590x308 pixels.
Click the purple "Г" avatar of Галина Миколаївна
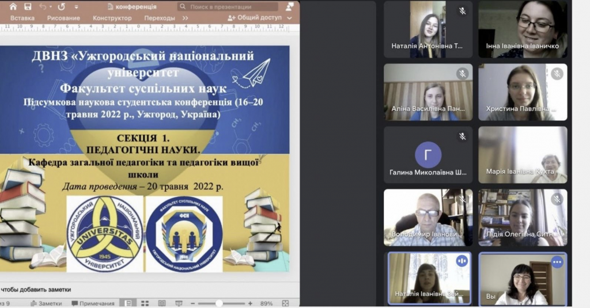coord(428,154)
